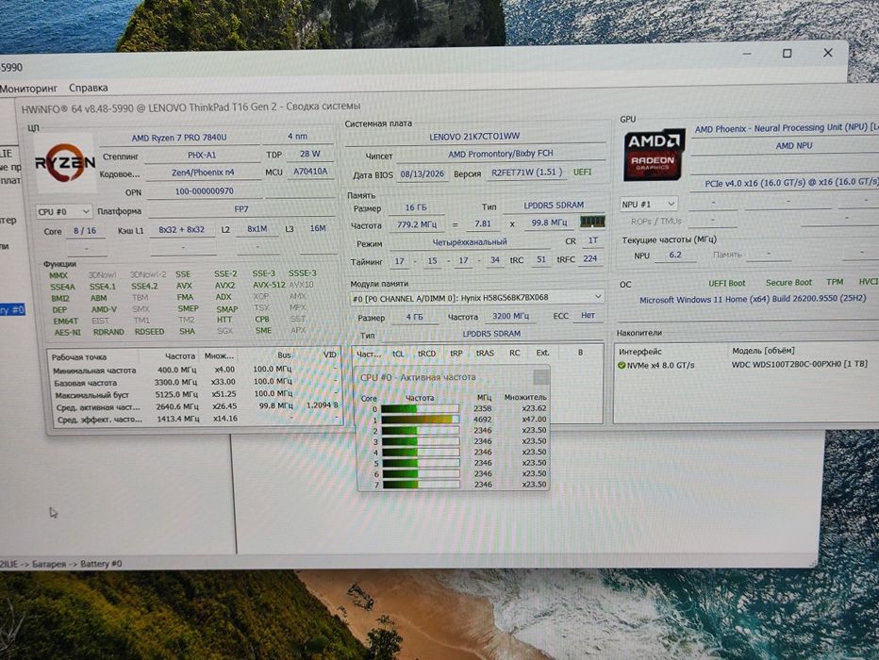879x660 pixels.
Task: Click Core 7 frequency bar
Action: click(421, 484)
